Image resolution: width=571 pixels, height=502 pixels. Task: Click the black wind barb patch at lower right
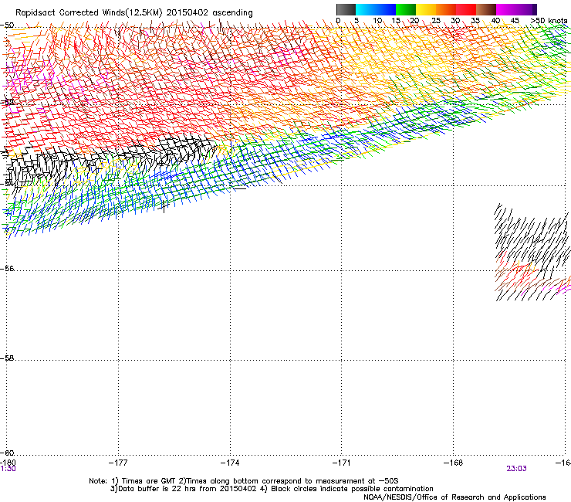(532, 252)
